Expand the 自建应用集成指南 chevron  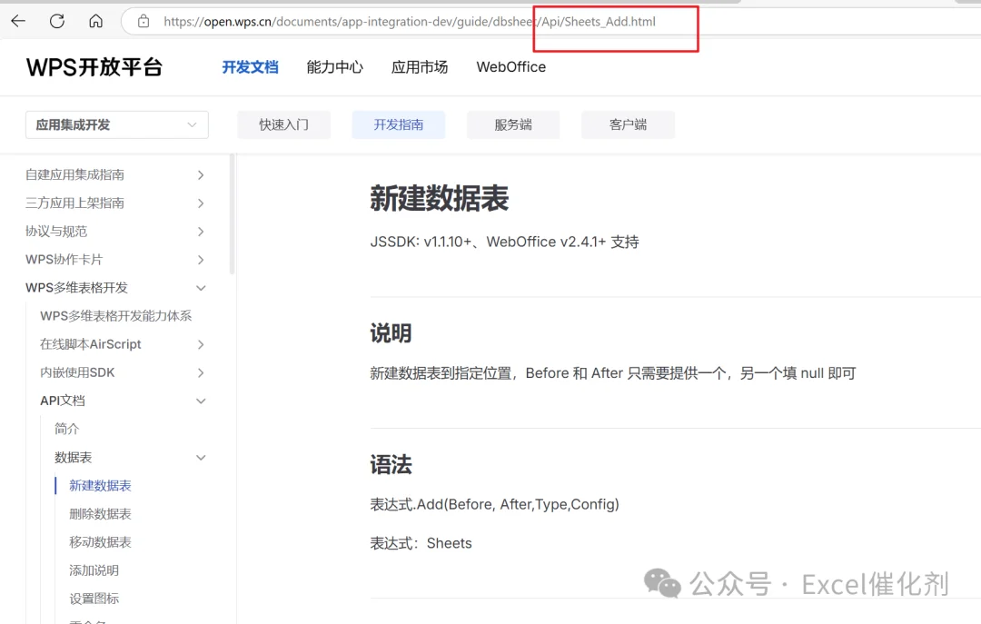point(201,174)
